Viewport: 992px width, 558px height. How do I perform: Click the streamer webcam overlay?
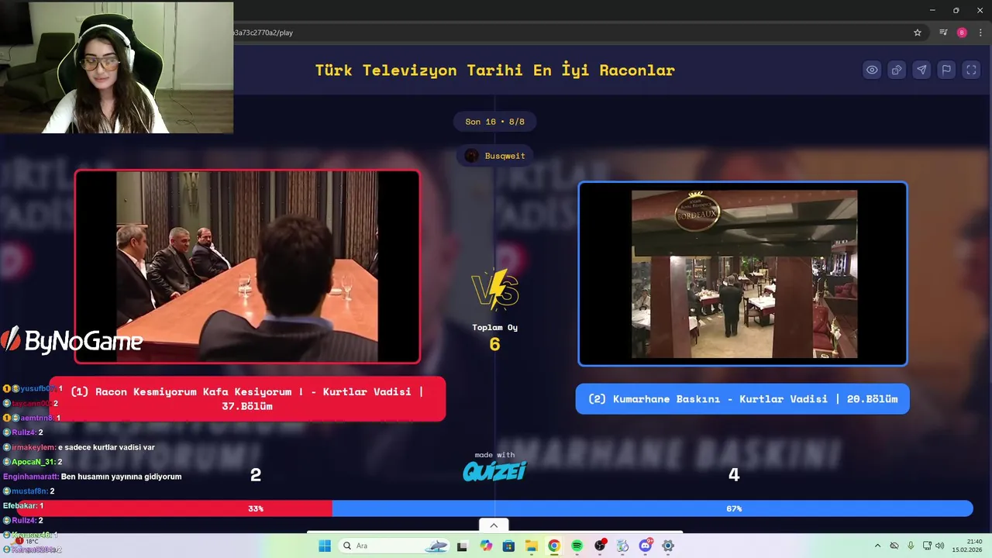coord(116,67)
